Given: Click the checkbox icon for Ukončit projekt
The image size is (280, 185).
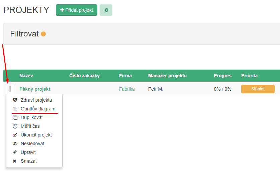Looking at the screenshot, I should 15,135.
